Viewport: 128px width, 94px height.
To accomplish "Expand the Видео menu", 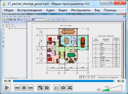I will [63, 10].
